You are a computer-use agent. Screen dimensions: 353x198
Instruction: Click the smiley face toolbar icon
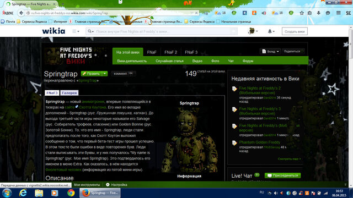(328, 13)
